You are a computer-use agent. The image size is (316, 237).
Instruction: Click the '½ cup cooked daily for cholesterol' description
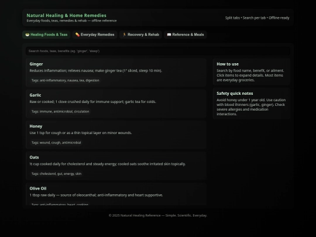(x=108, y=164)
